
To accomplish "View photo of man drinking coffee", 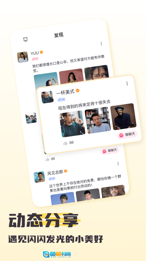I will (x=72, y=124).
